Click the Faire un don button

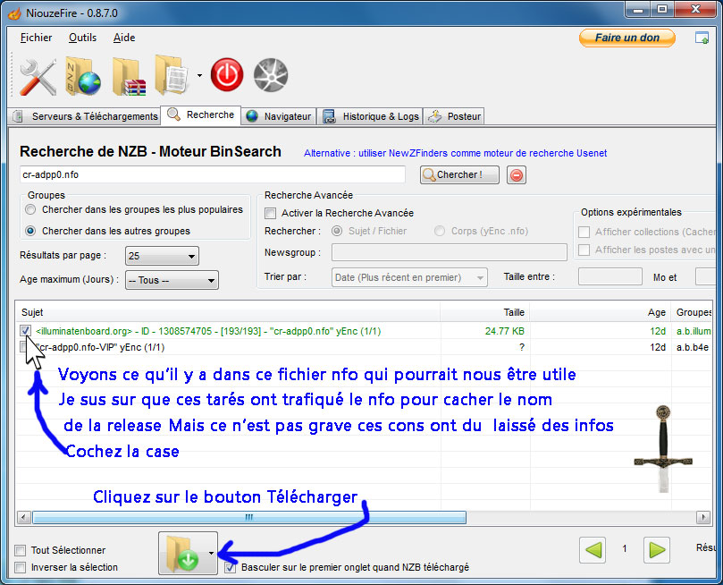627,38
